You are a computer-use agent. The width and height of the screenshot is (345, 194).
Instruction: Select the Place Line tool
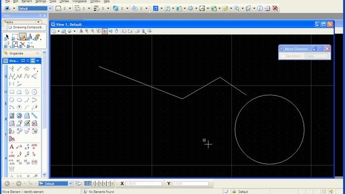point(19,69)
